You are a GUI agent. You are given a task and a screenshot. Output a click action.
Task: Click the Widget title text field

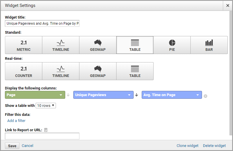42,24
